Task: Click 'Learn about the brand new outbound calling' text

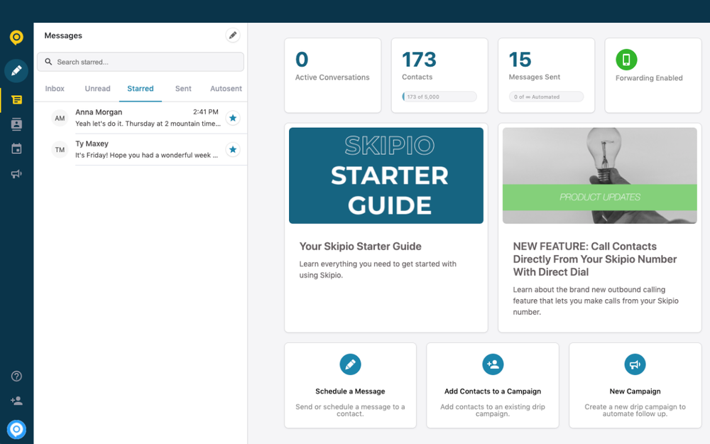Action: tap(596, 300)
